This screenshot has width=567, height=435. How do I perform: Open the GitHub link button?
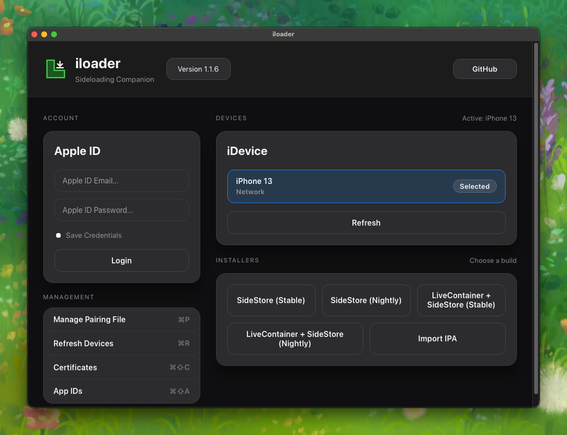click(x=485, y=69)
